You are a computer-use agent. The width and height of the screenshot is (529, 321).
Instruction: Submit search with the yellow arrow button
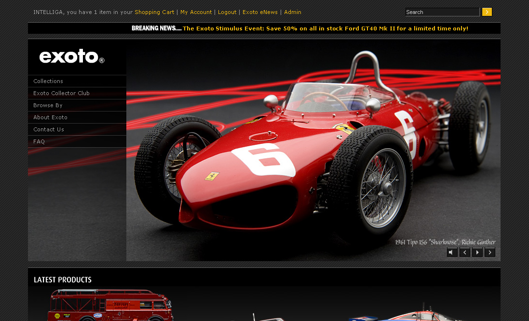(x=487, y=12)
